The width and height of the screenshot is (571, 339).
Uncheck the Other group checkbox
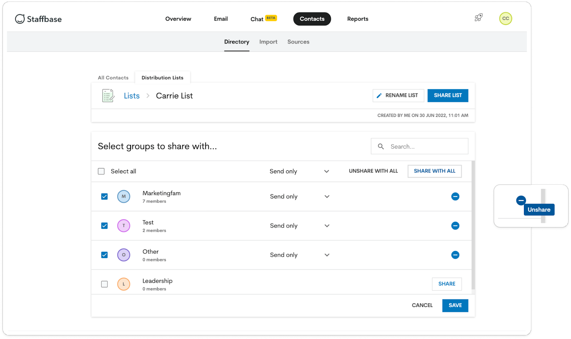pos(104,255)
